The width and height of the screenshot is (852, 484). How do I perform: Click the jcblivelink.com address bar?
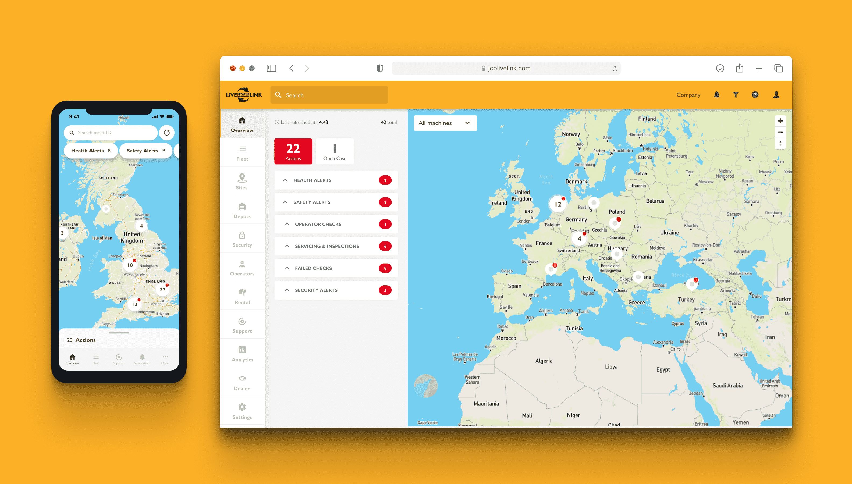click(x=506, y=69)
